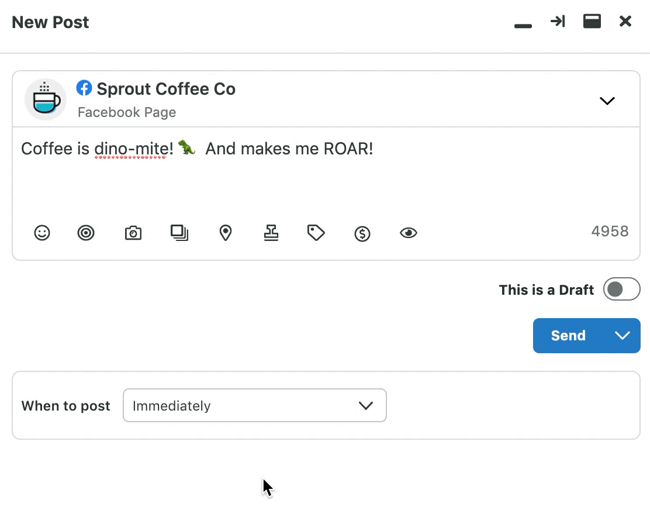Enable the This is a Draft toggle
The width and height of the screenshot is (650, 517).
click(621, 289)
